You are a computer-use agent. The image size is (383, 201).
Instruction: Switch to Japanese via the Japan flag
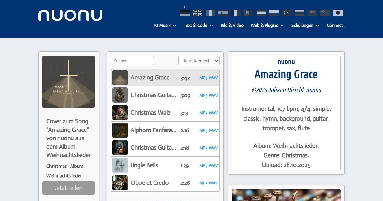338,13
